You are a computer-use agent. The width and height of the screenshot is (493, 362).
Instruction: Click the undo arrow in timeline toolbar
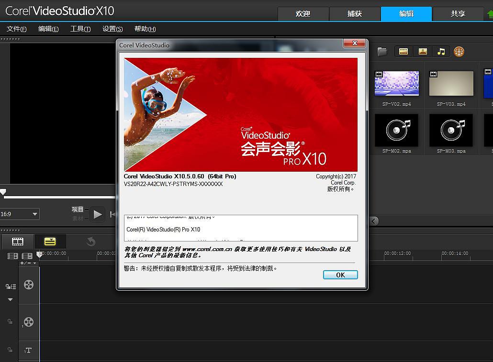click(x=91, y=241)
